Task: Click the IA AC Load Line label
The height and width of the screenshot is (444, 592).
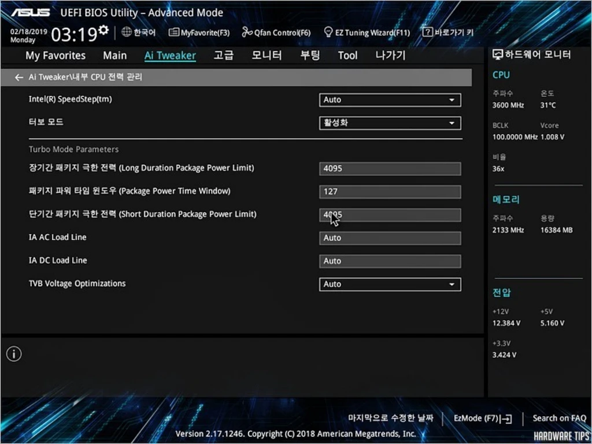Action: click(x=57, y=237)
